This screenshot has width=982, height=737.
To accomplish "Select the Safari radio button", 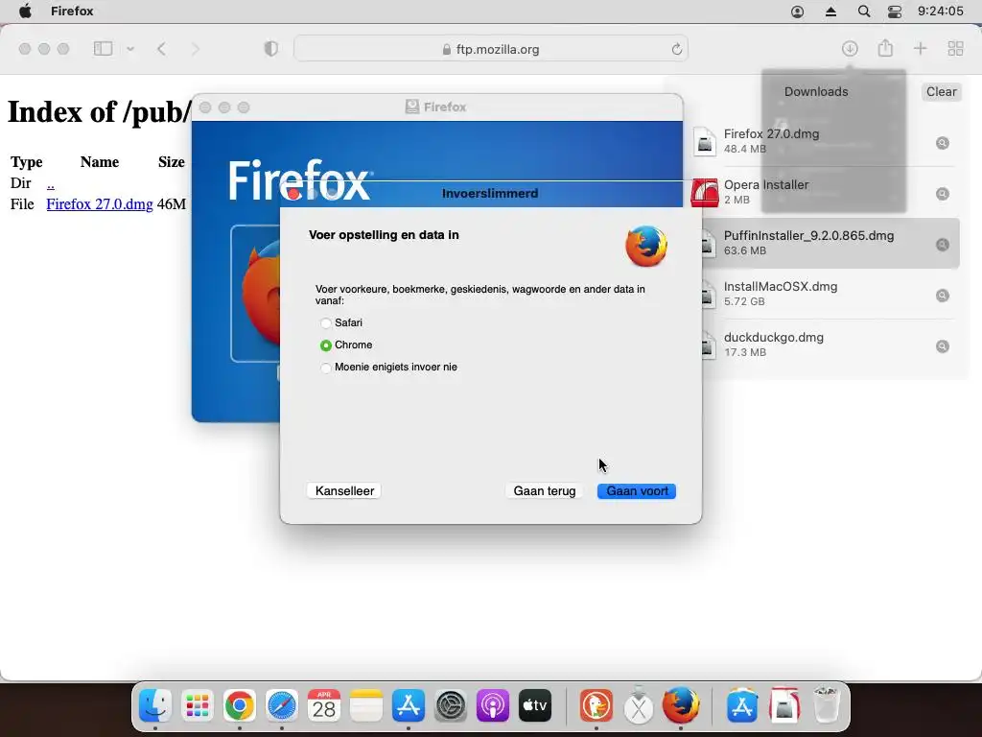I will point(326,322).
